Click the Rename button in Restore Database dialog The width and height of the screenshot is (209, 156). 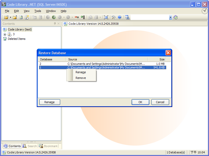tap(50, 102)
